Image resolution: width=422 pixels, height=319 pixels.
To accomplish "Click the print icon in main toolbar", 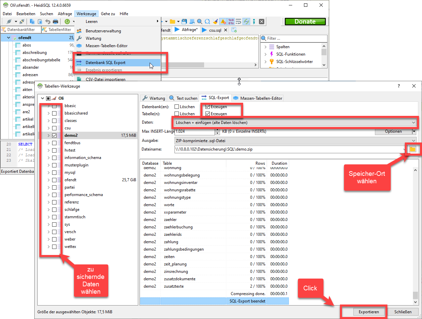I will (55, 22).
